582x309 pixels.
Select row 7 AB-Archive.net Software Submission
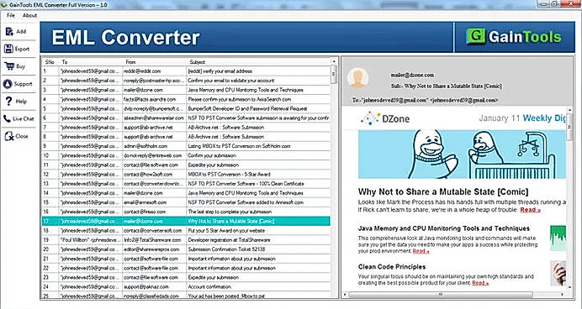(186, 128)
